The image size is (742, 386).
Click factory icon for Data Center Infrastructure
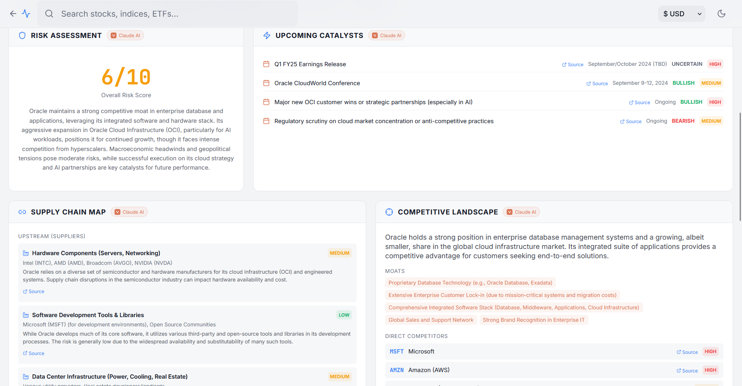tap(26, 377)
